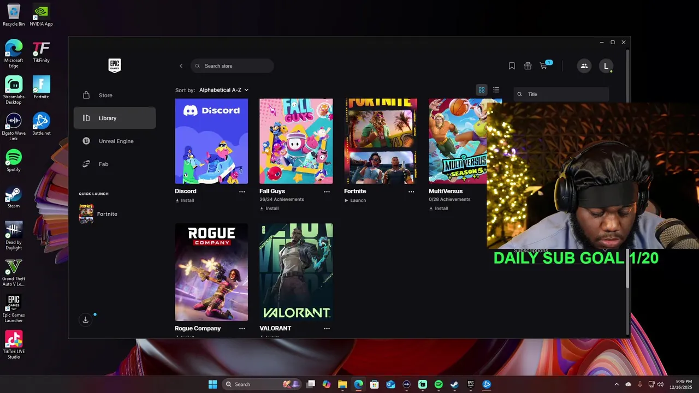The width and height of the screenshot is (699, 393).
Task: Click the VALORANT title text
Action: click(x=275, y=329)
